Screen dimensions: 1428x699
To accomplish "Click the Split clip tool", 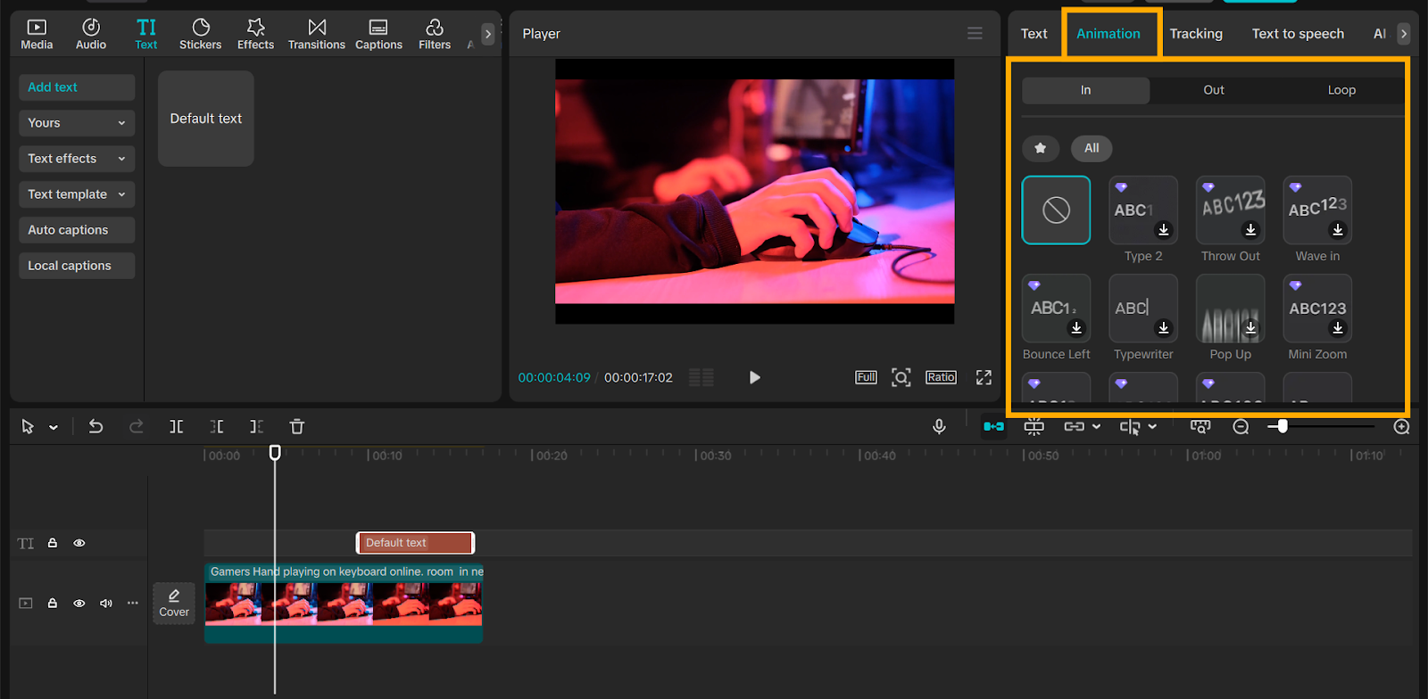I will pyautogui.click(x=177, y=427).
